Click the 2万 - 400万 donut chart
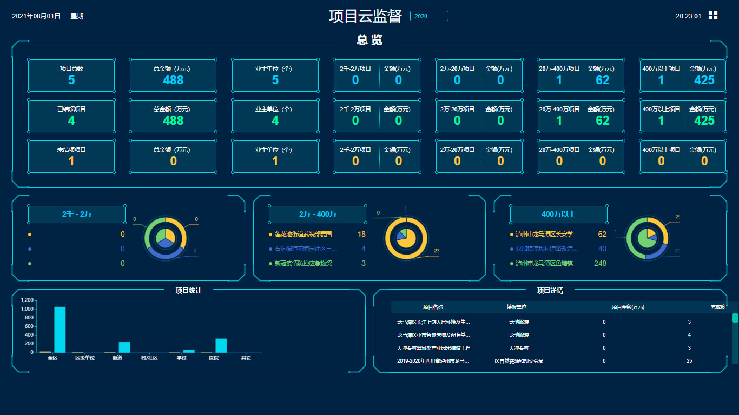 pos(406,237)
